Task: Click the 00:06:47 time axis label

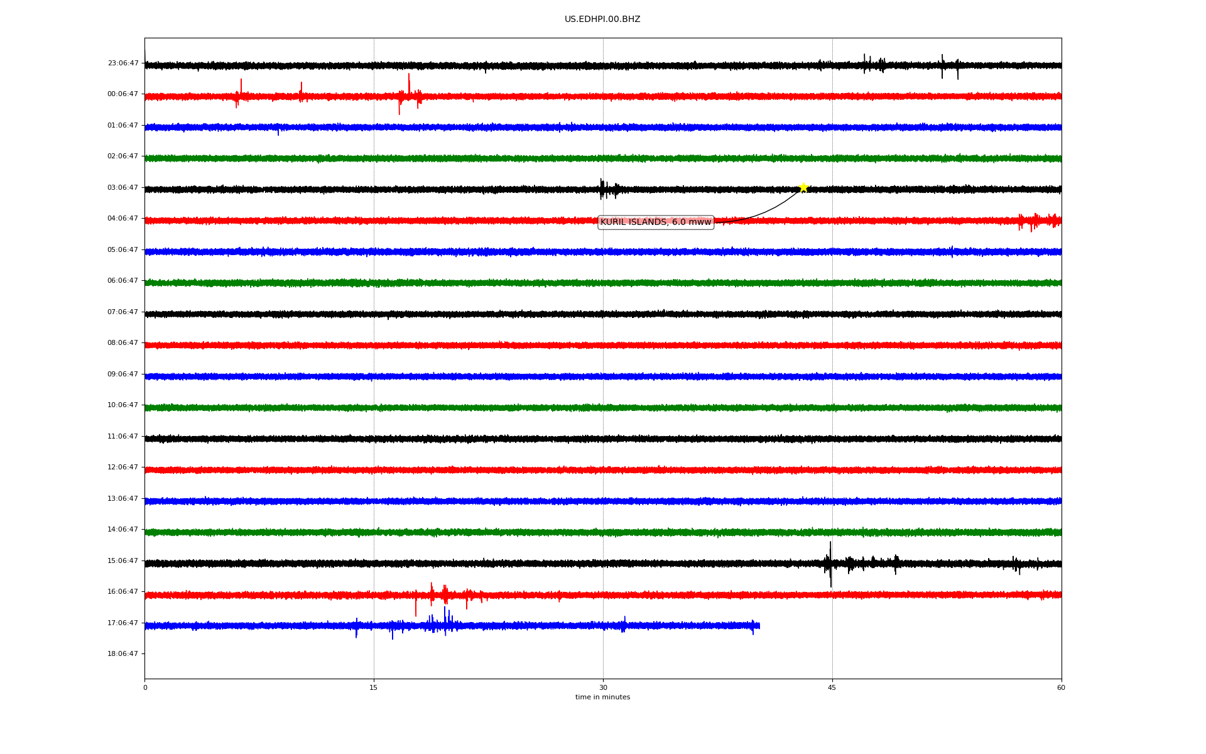Action: click(x=123, y=94)
